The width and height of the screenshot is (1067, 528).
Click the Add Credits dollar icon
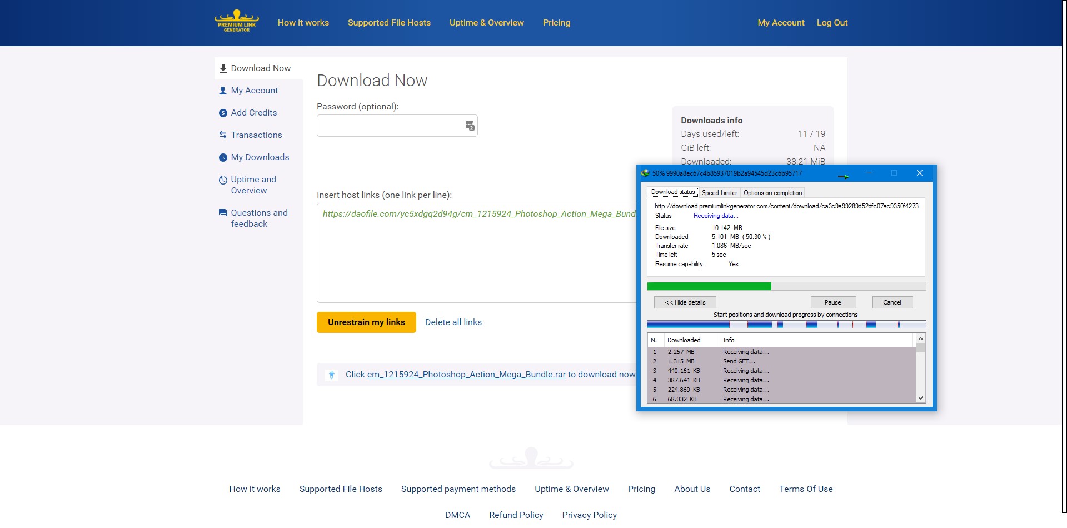coord(223,113)
